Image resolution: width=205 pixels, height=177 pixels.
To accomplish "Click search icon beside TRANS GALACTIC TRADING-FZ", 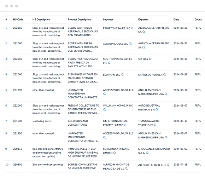I will click(155, 125).
